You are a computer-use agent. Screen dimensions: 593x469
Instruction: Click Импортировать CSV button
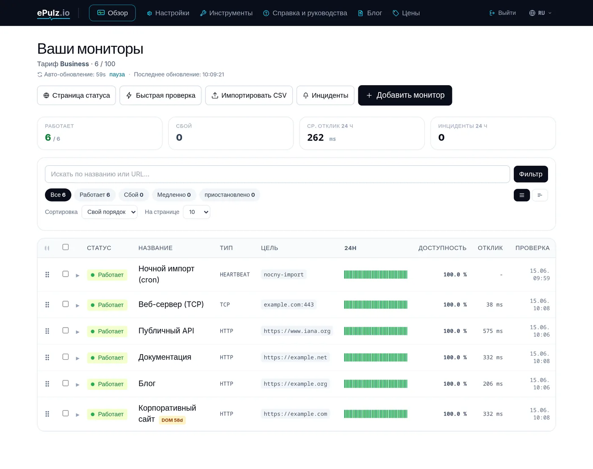(x=249, y=95)
